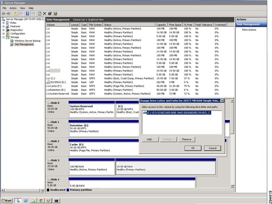Click the drive icon in the dialog path entry
This screenshot has height=204, width=272.
pyautogui.click(x=145, y=113)
